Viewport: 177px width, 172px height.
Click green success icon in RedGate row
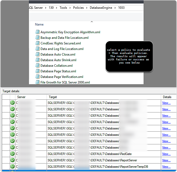(x=12, y=154)
